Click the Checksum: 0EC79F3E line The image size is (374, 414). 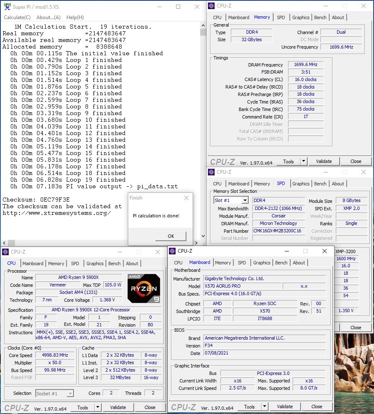36,200
